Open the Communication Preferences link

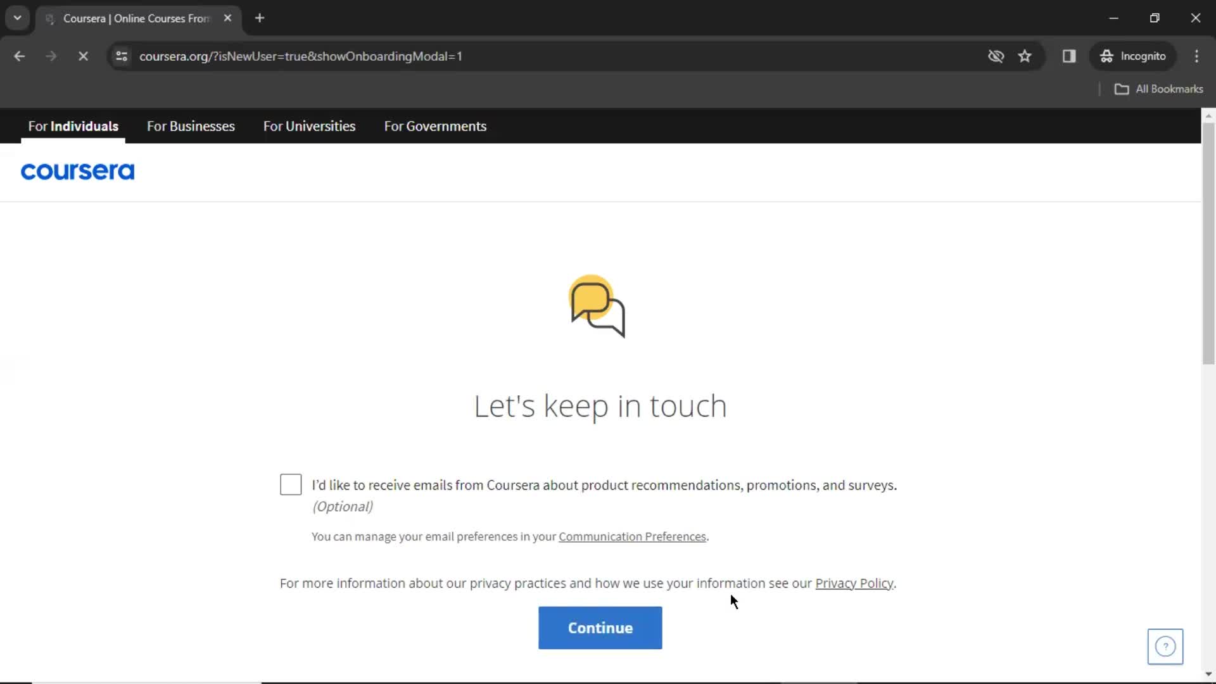pyautogui.click(x=632, y=536)
